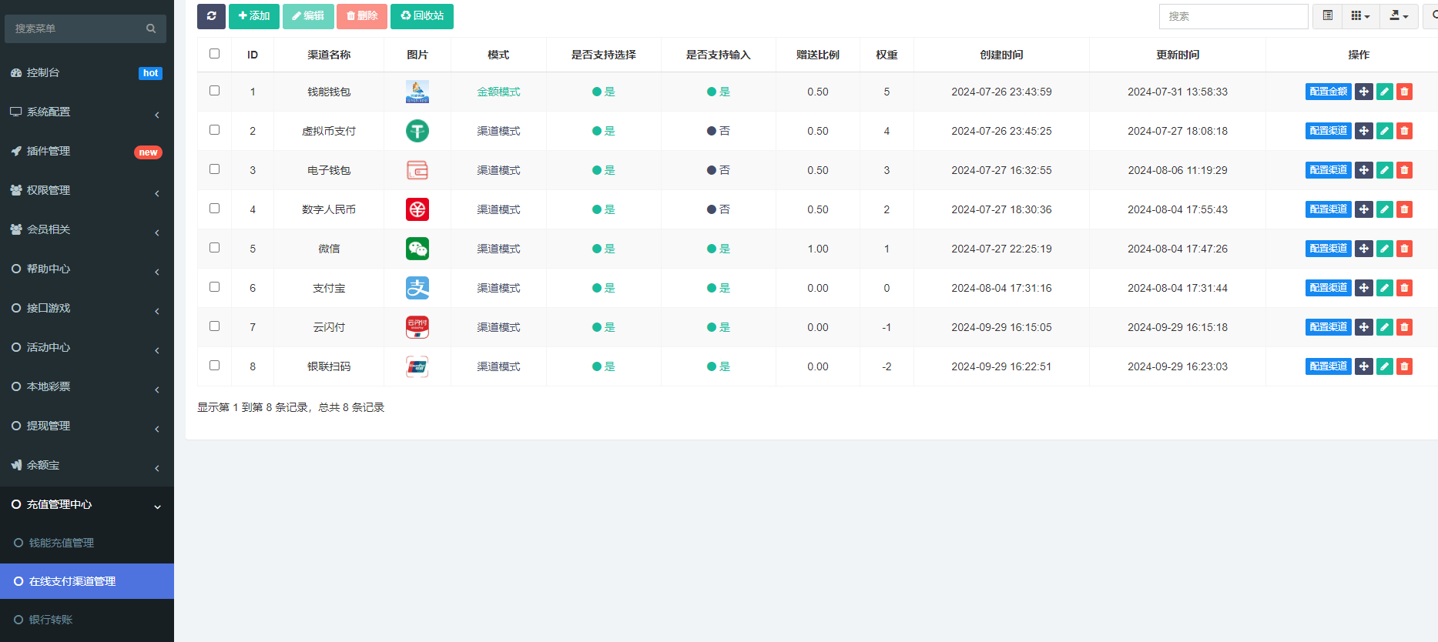Open the columns dropdown in toolbar
This screenshot has width=1438, height=642.
(x=1360, y=16)
